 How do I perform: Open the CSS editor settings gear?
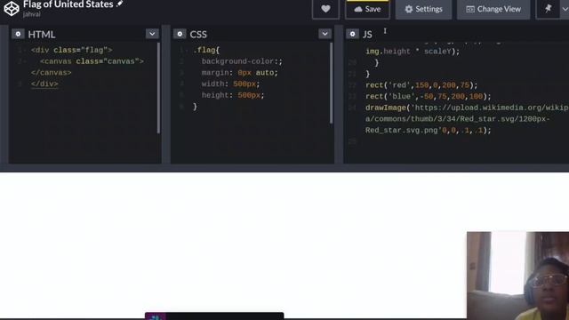(x=180, y=34)
